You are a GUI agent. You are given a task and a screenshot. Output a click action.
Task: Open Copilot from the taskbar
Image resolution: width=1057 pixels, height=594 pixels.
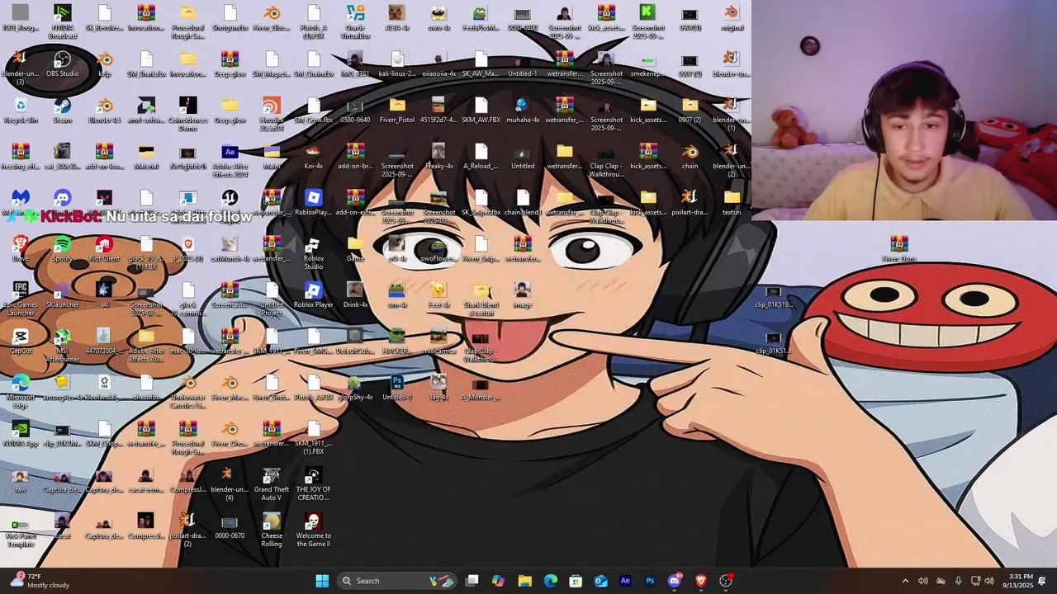click(x=498, y=581)
